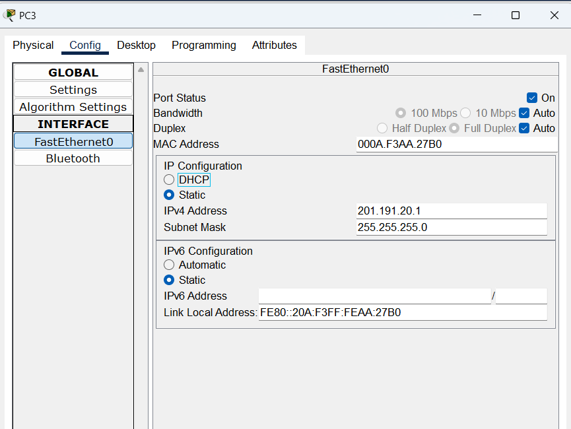Toggle Port Status On checkbox
Image resolution: width=571 pixels, height=429 pixels.
pos(532,98)
